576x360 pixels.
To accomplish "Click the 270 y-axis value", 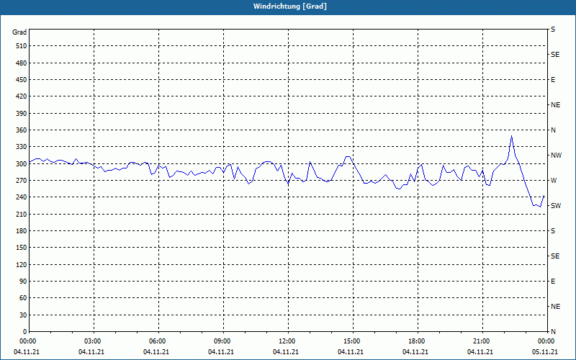I will click(x=22, y=181).
